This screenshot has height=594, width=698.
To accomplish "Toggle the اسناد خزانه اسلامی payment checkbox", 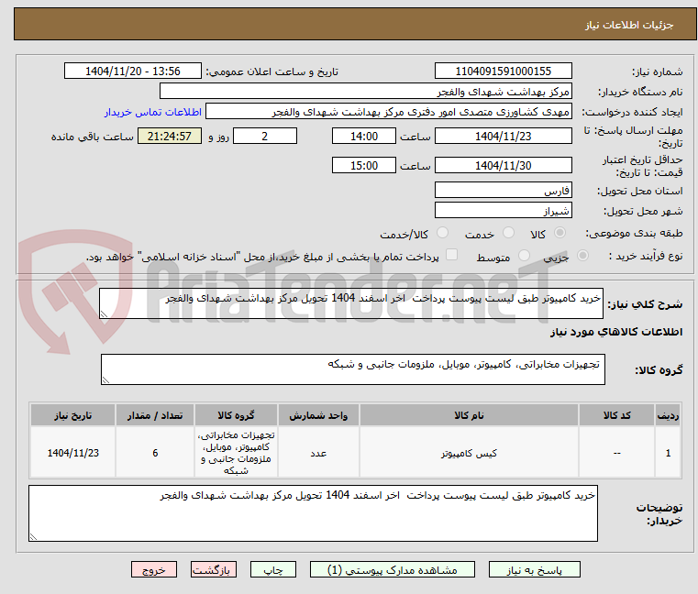I will [x=451, y=255].
